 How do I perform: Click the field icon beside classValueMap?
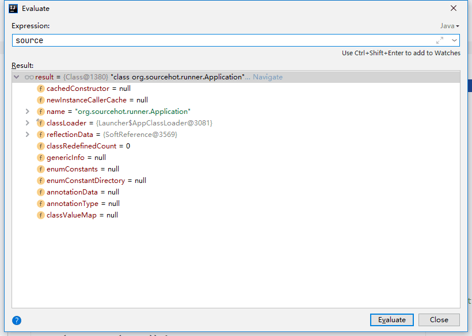(x=41, y=215)
